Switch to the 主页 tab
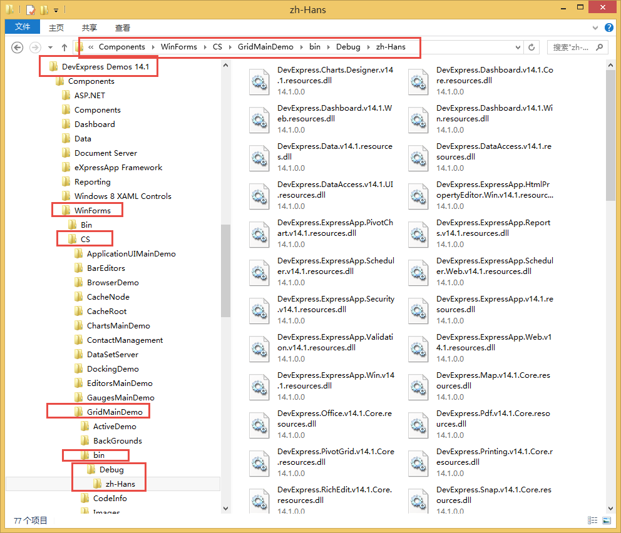The height and width of the screenshot is (533, 621). pos(56,28)
